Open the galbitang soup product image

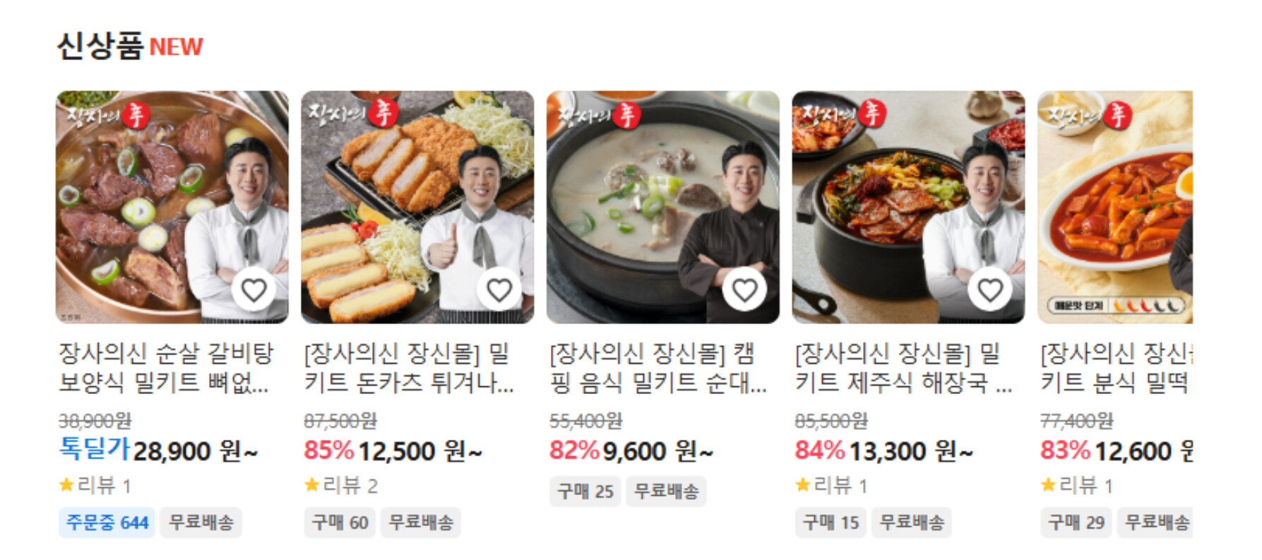pos(172,207)
